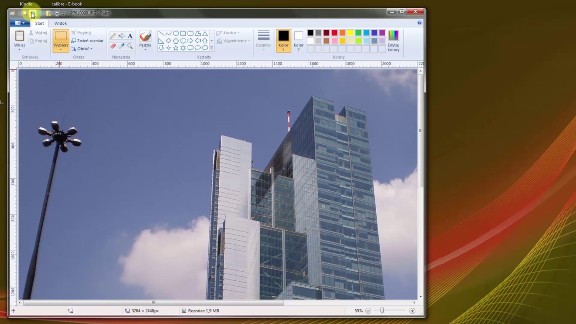Screen dimensions: 576x324
Task: Open the Wypełnienie fill dropdown
Action: point(233,40)
